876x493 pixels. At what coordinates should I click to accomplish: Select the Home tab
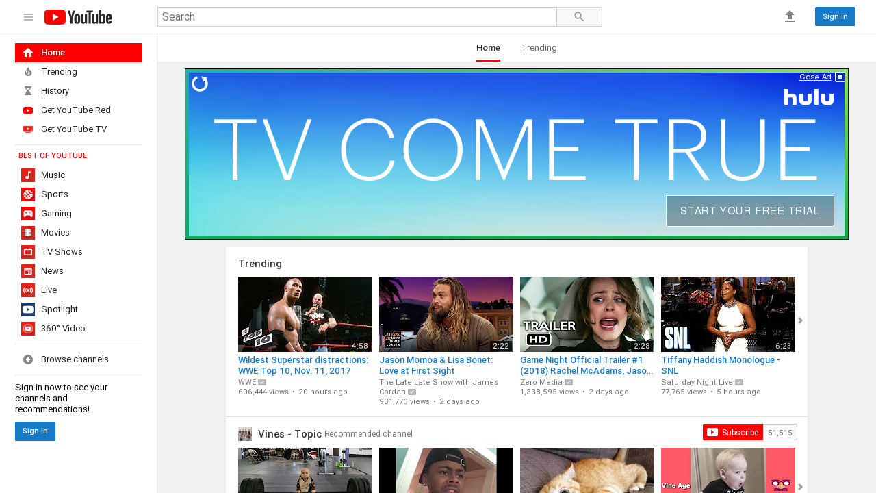tap(488, 48)
